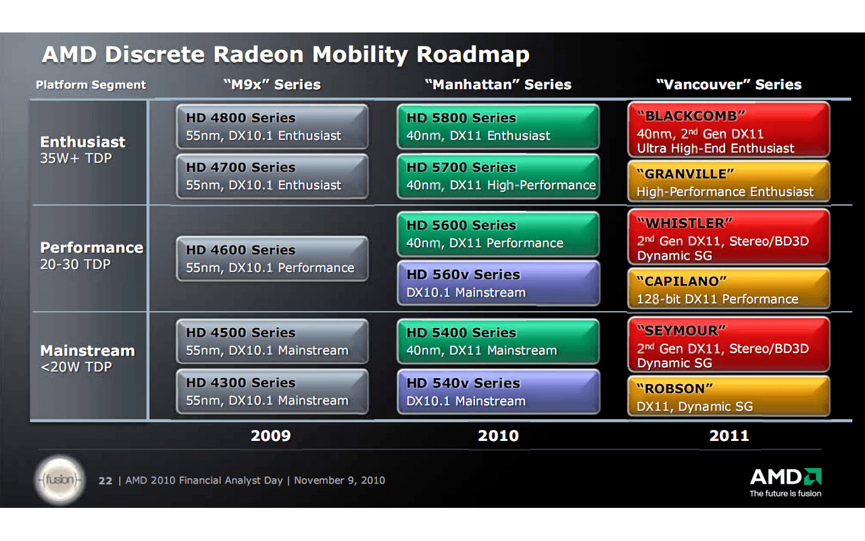Screen dimensions: 865x541
Task: Select the "<20W TDP" text
Action: coord(76,367)
